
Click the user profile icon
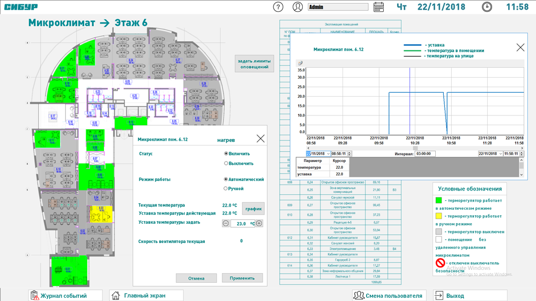297,7
